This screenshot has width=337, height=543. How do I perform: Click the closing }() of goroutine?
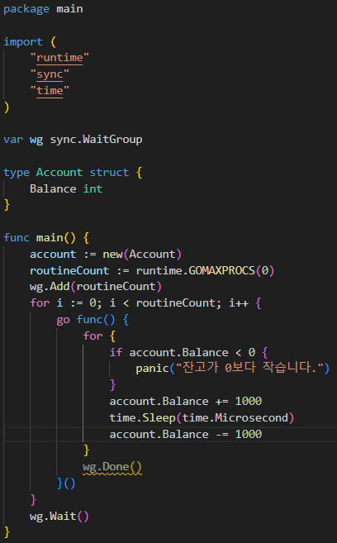[66, 483]
